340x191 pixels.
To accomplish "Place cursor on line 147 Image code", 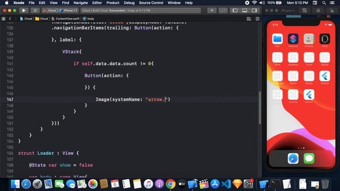I will (x=133, y=99).
